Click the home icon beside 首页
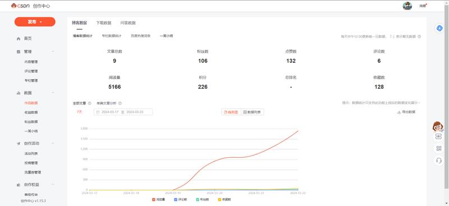449x206 pixels. 19,39
